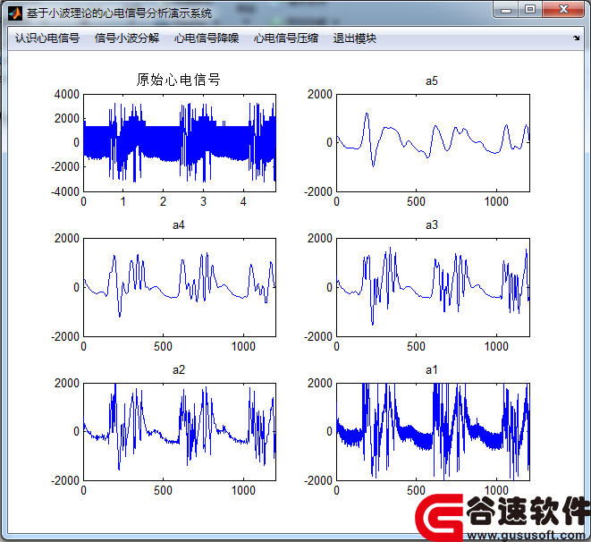This screenshot has width=591, height=542.
Task: Open the 心电信号降噪 menu
Action: [207, 38]
